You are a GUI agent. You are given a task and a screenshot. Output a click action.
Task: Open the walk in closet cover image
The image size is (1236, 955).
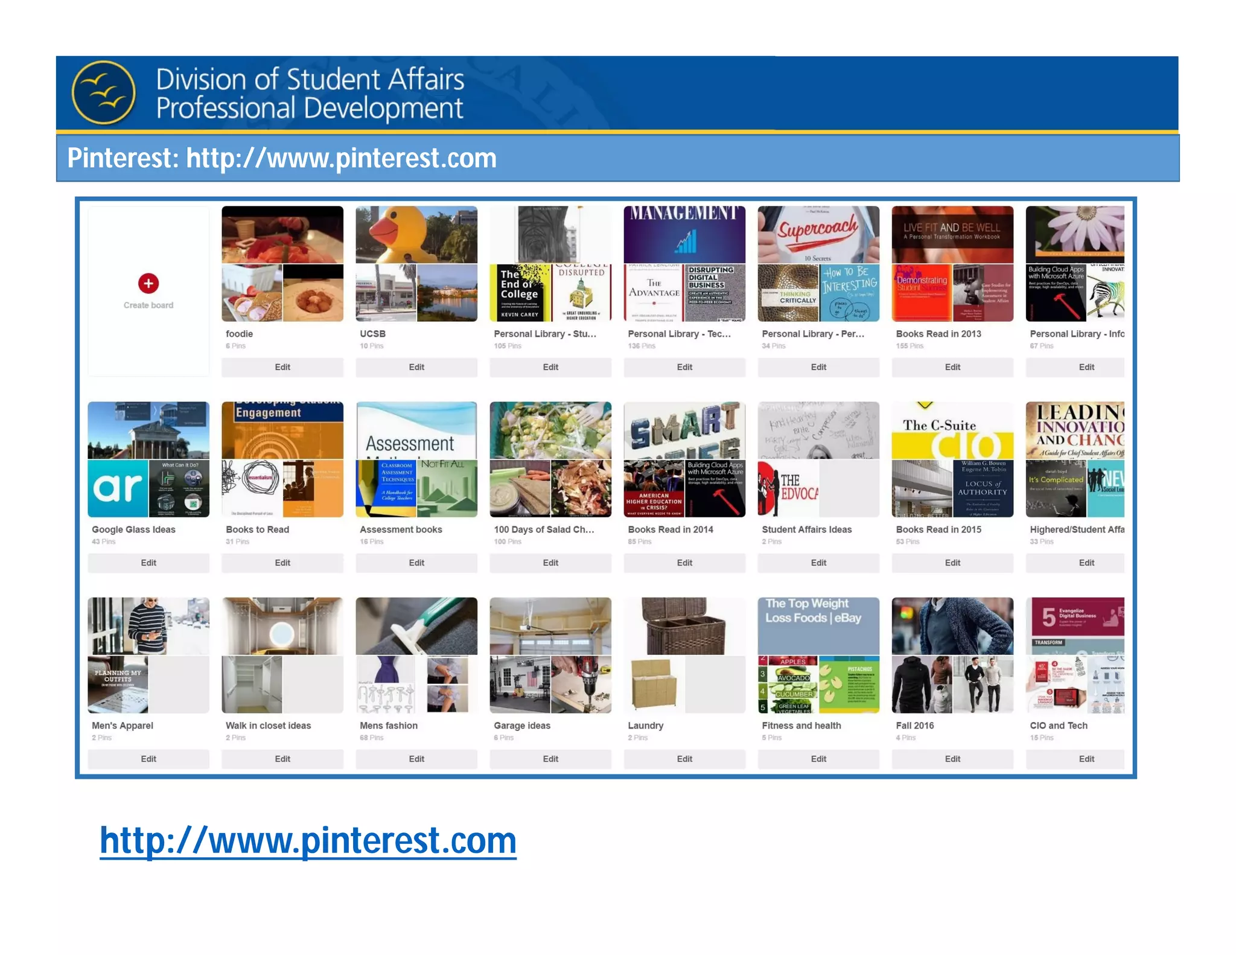[x=282, y=626]
